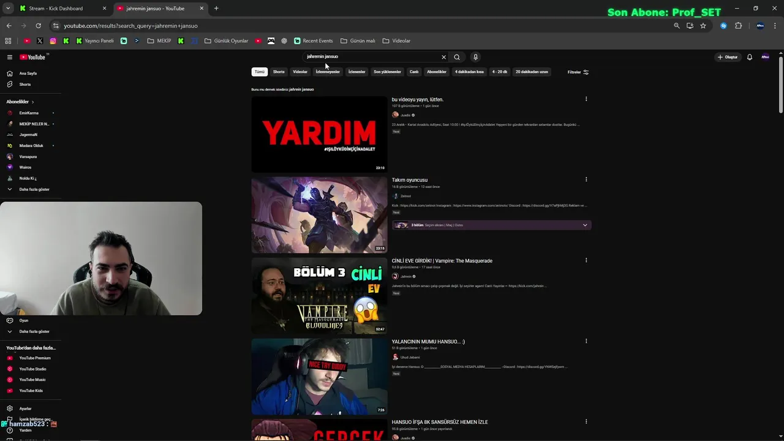Select the '4 - 20 dk' chip

(500, 72)
